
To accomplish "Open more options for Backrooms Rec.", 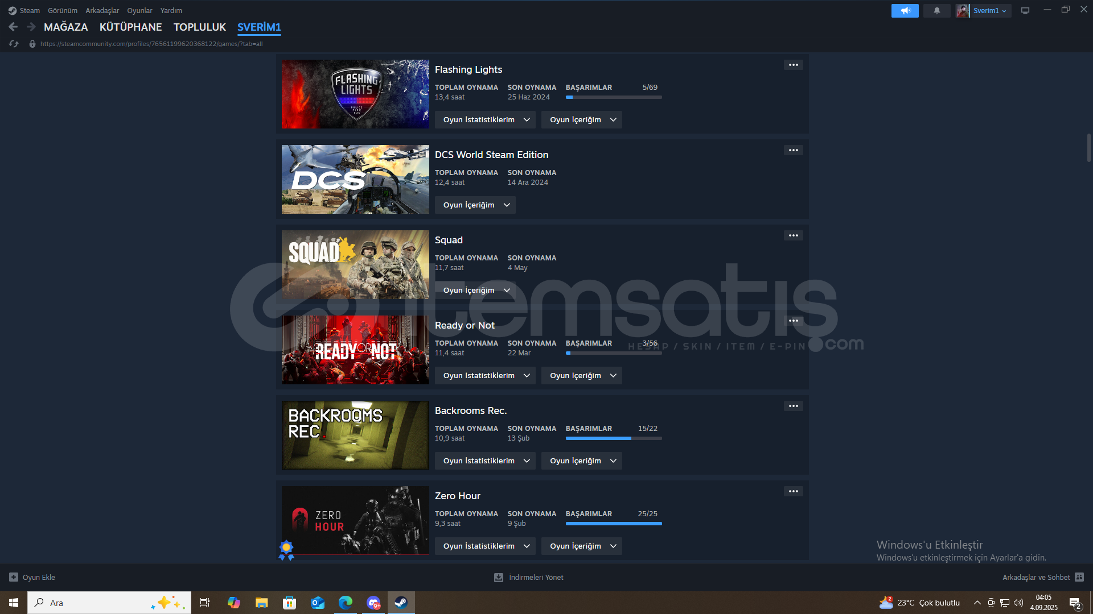I will 794,406.
